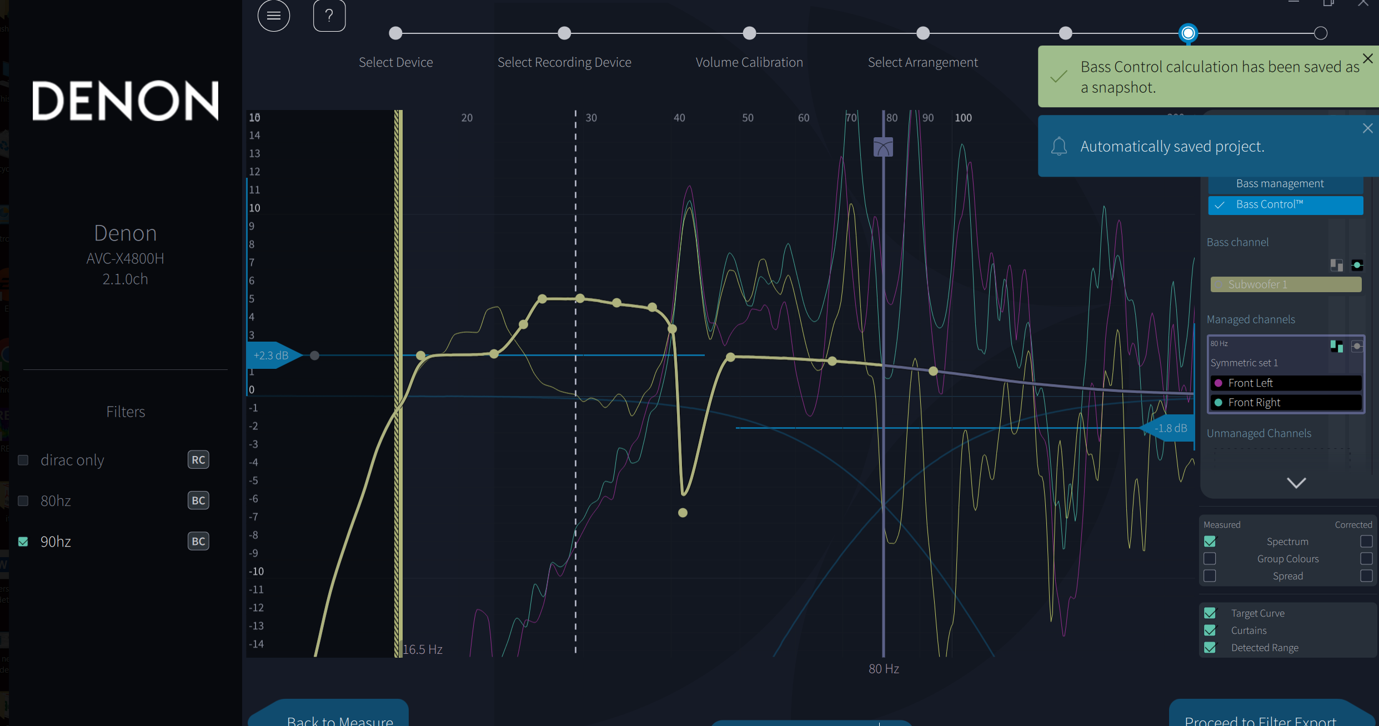This screenshot has height=726, width=1379.
Task: Click the AVC-X4800H device name
Action: [x=126, y=259]
